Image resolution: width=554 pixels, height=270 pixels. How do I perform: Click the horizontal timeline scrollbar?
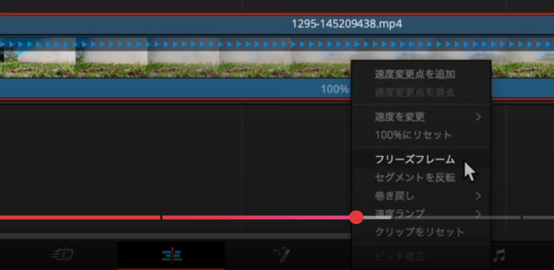(176, 236)
